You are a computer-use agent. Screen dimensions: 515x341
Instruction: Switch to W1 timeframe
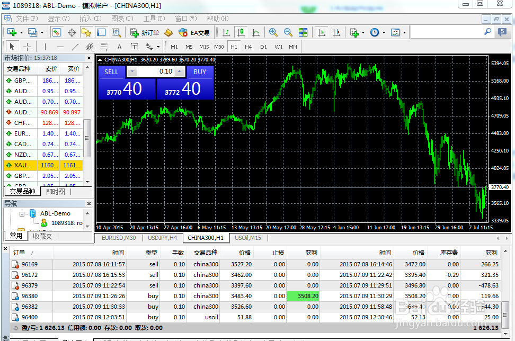pos(279,47)
